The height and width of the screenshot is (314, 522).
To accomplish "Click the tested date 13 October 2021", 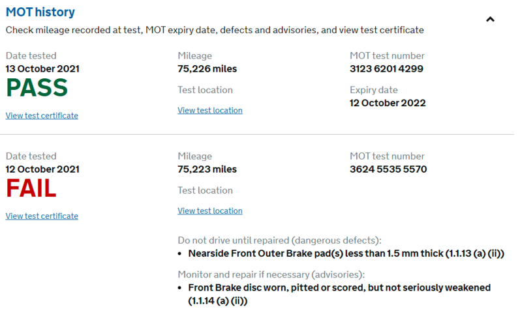I will 42,68.
